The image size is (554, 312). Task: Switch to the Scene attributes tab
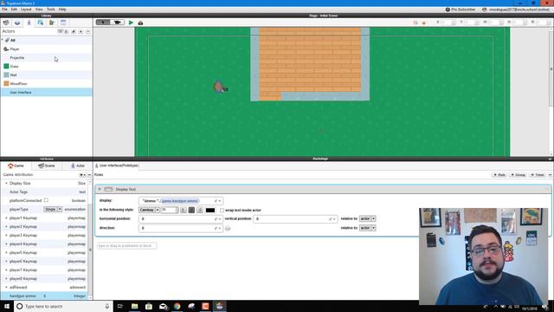[x=46, y=166]
